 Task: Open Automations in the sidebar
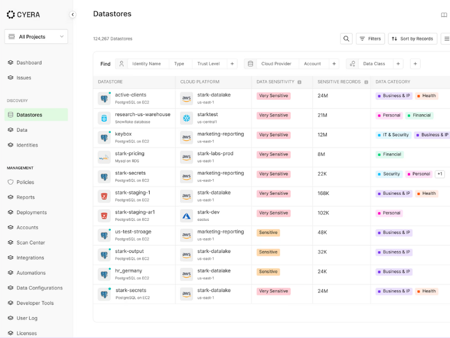35,273
